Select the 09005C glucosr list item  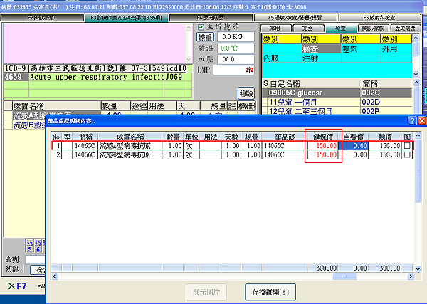click(x=312, y=93)
